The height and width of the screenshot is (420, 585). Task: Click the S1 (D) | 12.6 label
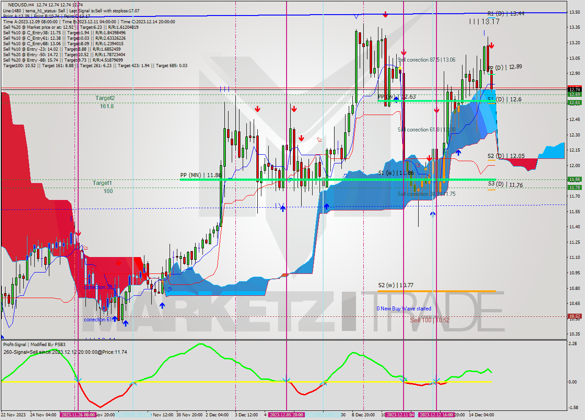504,99
